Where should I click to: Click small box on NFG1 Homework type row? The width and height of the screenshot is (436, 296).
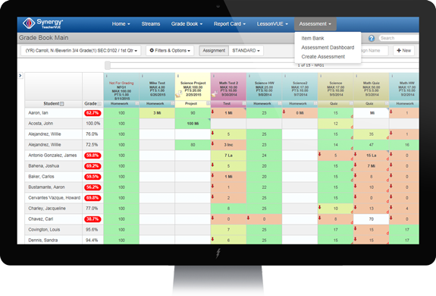coord(136,103)
